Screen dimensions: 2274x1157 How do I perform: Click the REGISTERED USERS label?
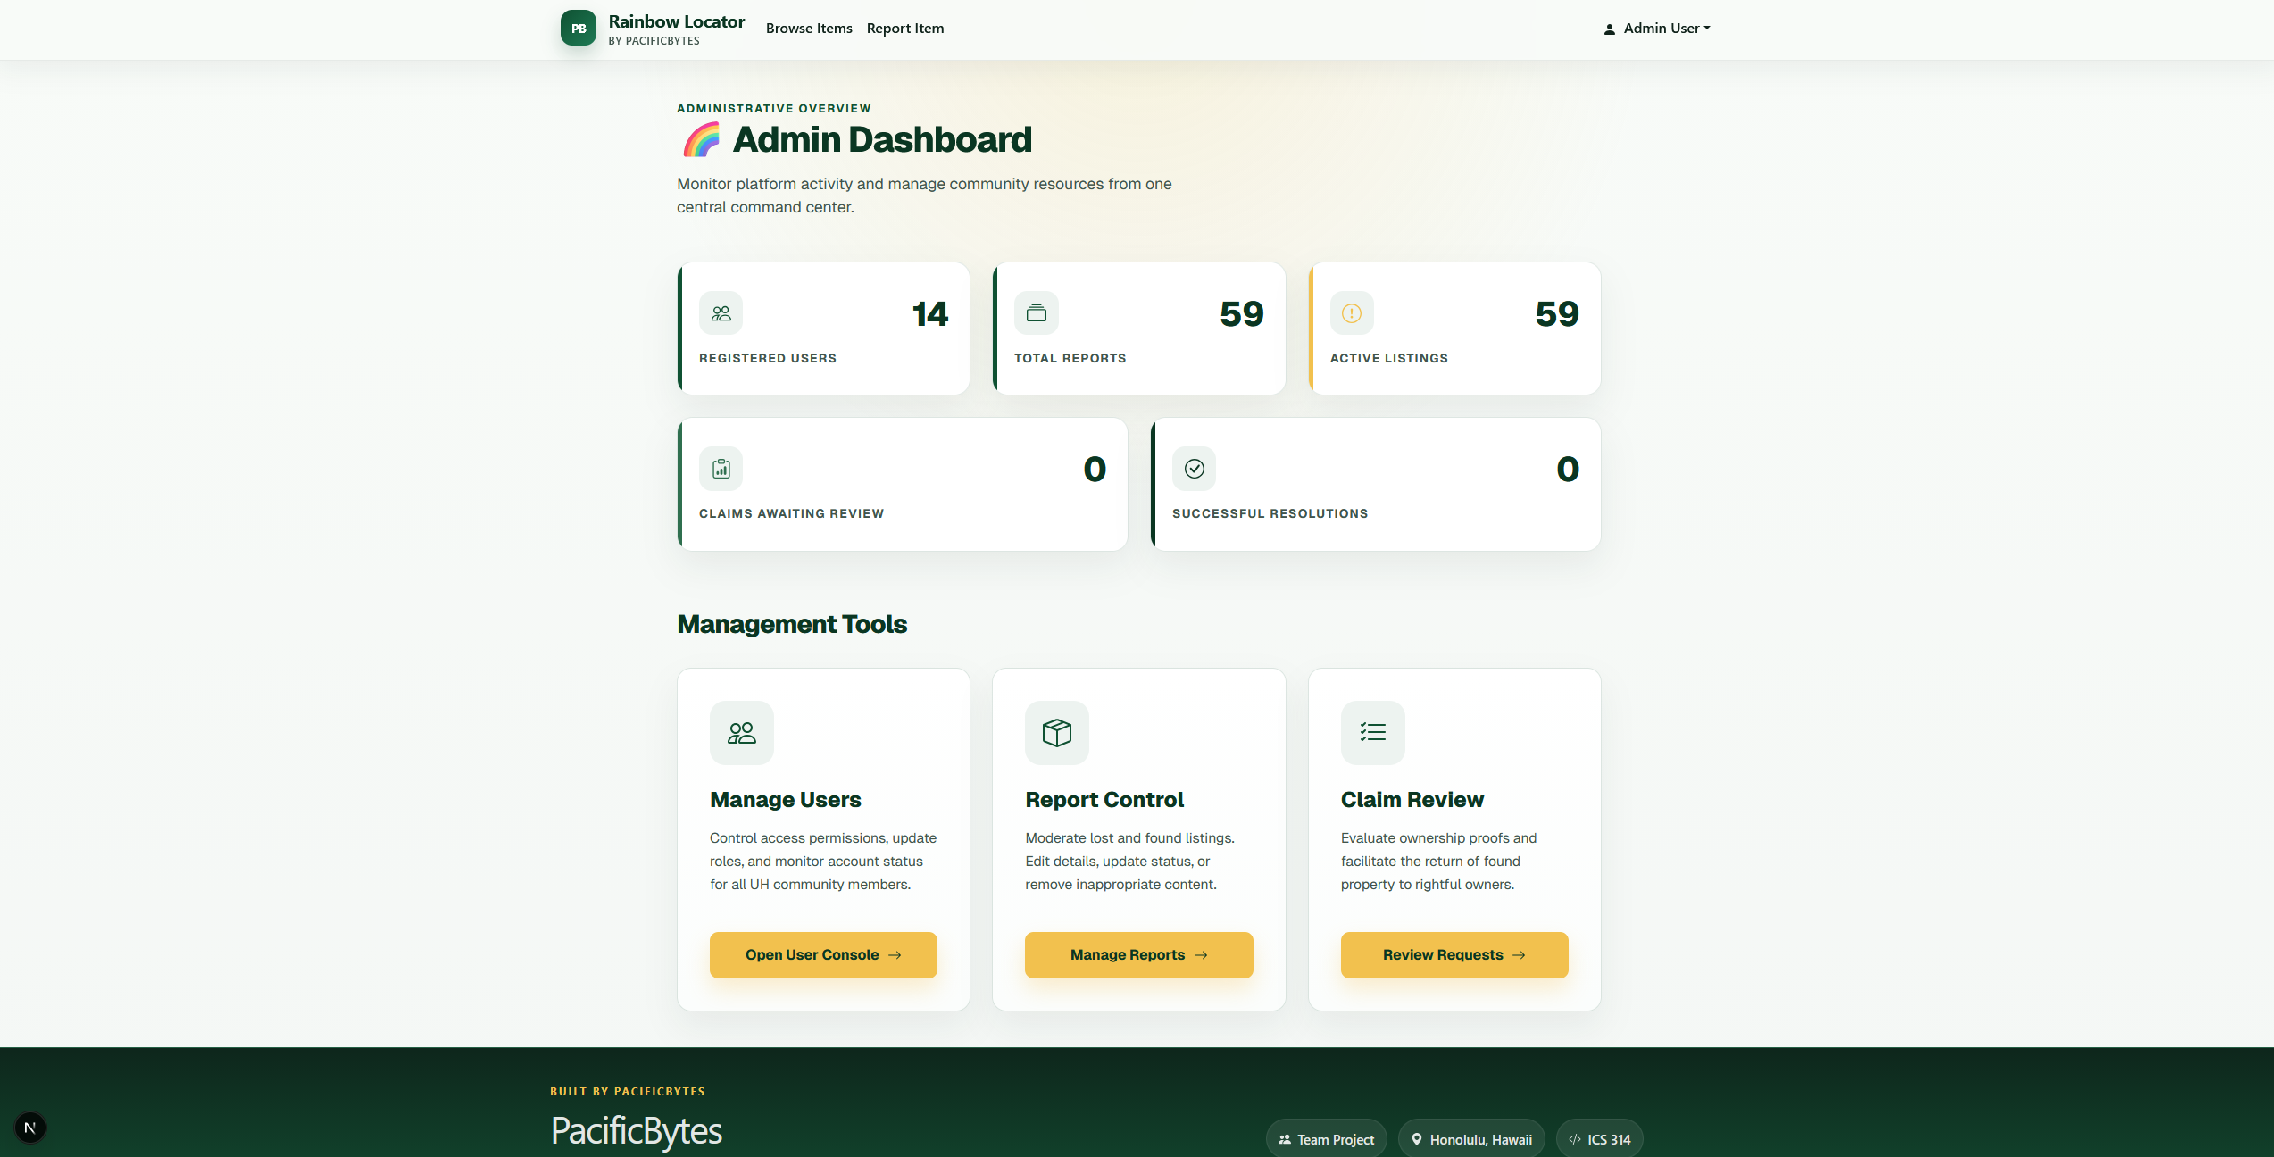[x=767, y=358]
